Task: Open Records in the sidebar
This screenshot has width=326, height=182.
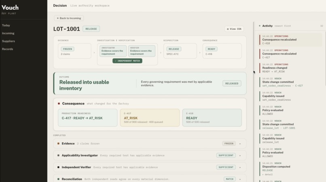Action: coord(8,49)
